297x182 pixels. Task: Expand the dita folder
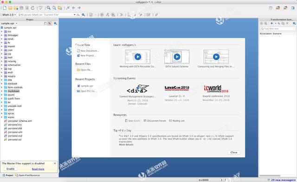[2, 80]
